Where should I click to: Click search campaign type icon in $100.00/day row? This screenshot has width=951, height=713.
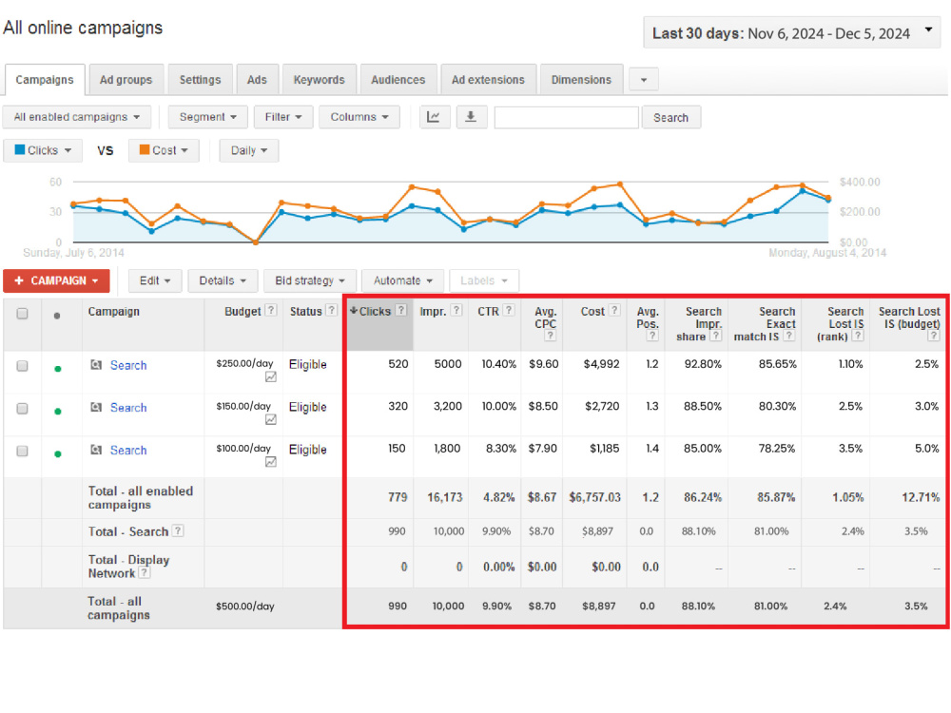click(x=96, y=450)
